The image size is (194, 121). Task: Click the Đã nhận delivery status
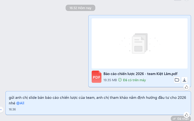pos(181,119)
